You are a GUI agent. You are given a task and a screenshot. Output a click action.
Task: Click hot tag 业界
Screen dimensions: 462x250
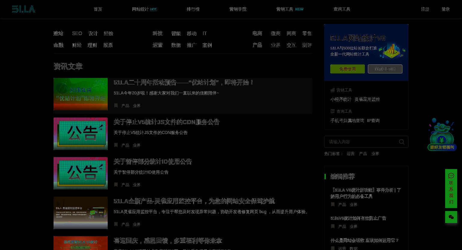click(375, 153)
